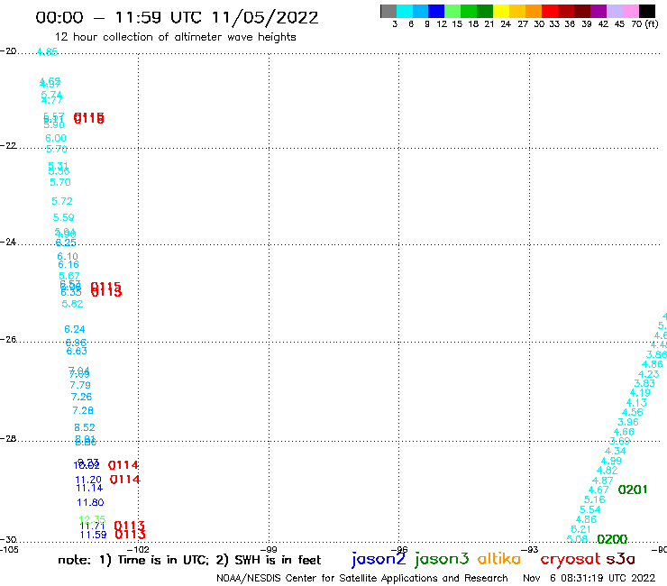Click the purple swatch in the color scale
Image resolution: width=667 pixels, height=586 pixels.
[598, 11]
